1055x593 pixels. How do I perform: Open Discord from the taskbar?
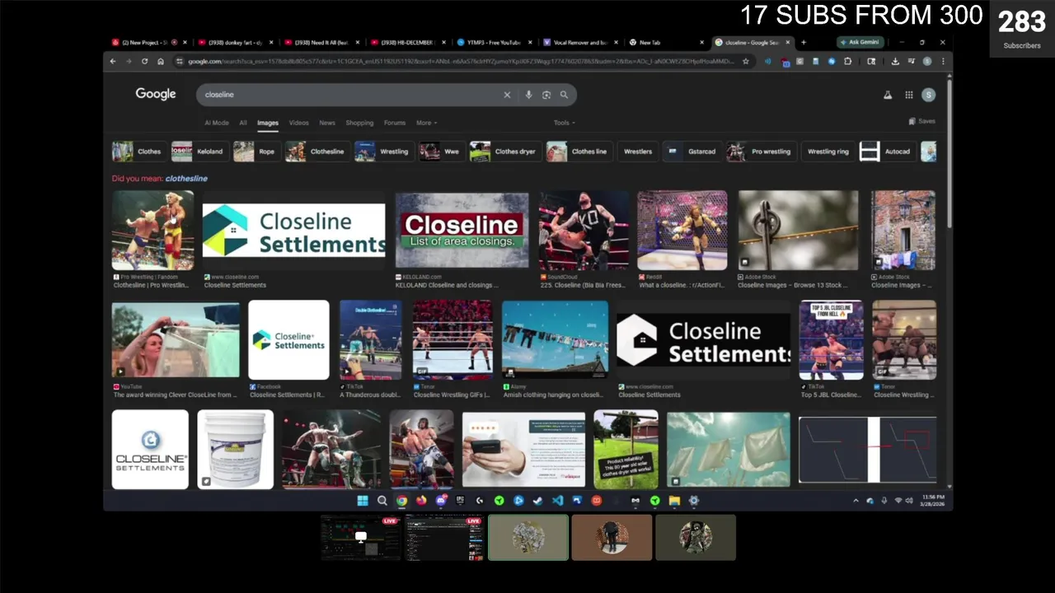coord(441,500)
